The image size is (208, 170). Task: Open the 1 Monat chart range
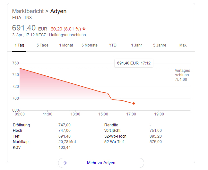[x=66, y=45]
